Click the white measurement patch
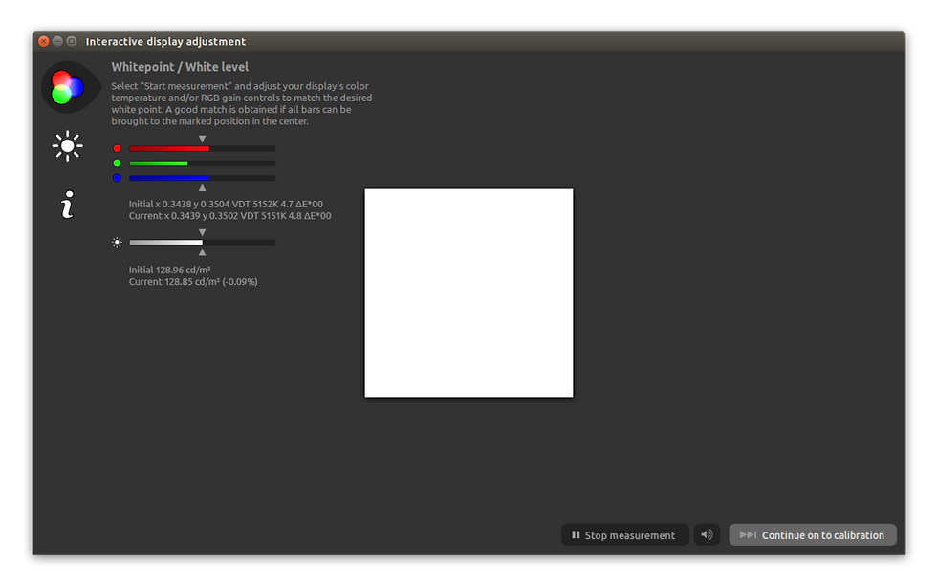 click(x=468, y=293)
